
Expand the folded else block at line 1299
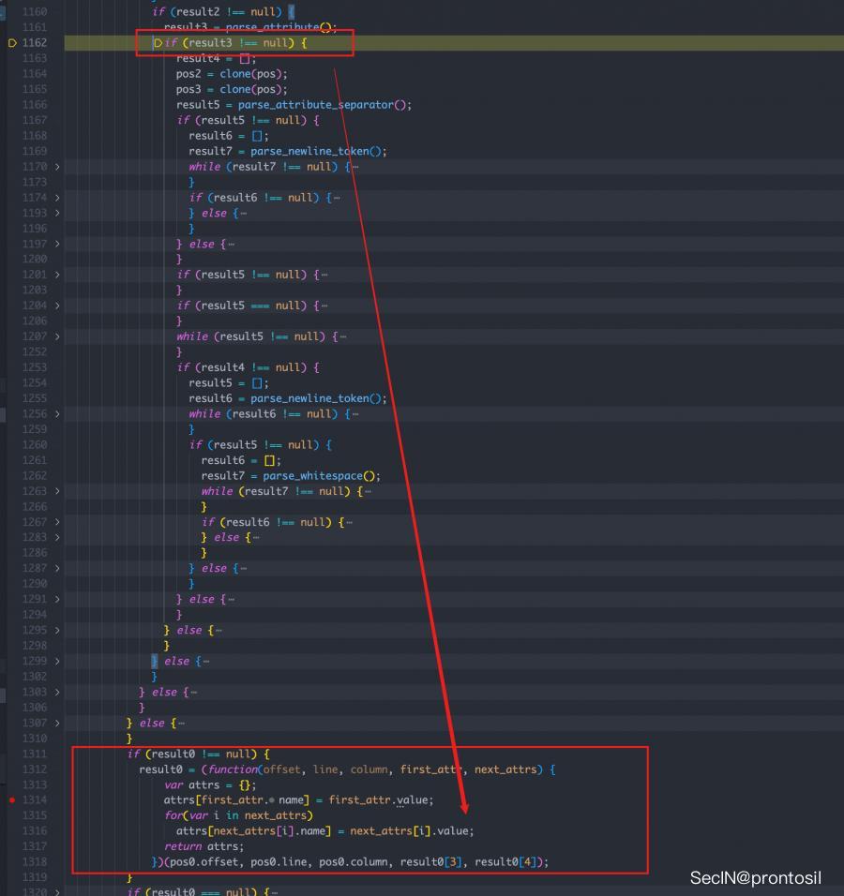coord(57,661)
